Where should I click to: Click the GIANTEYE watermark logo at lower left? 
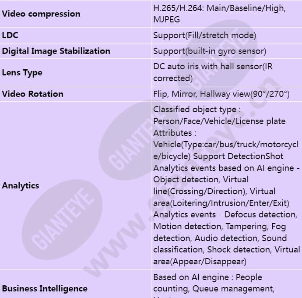(62, 220)
